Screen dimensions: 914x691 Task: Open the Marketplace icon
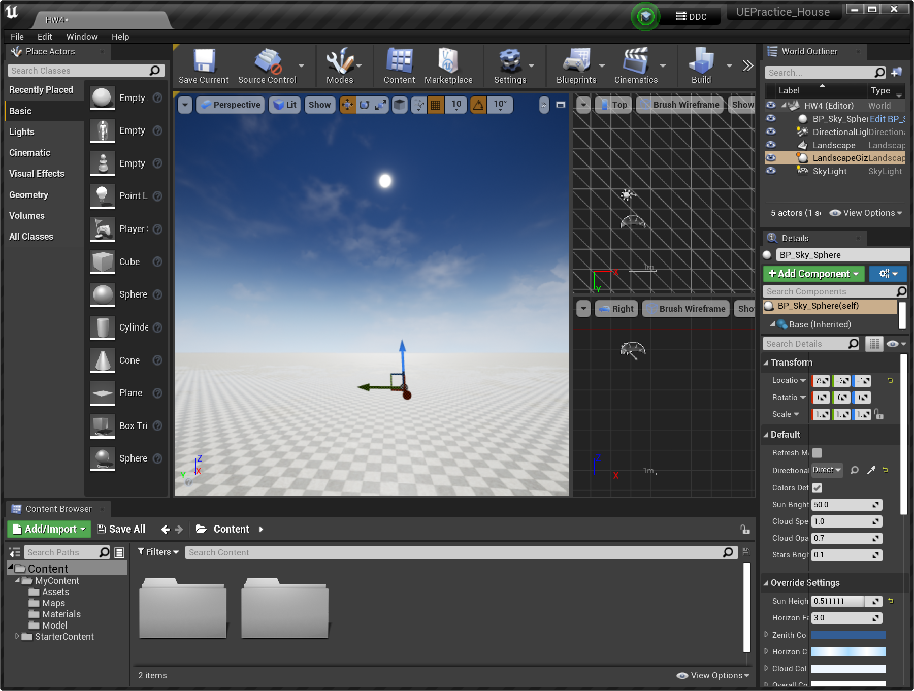(448, 65)
